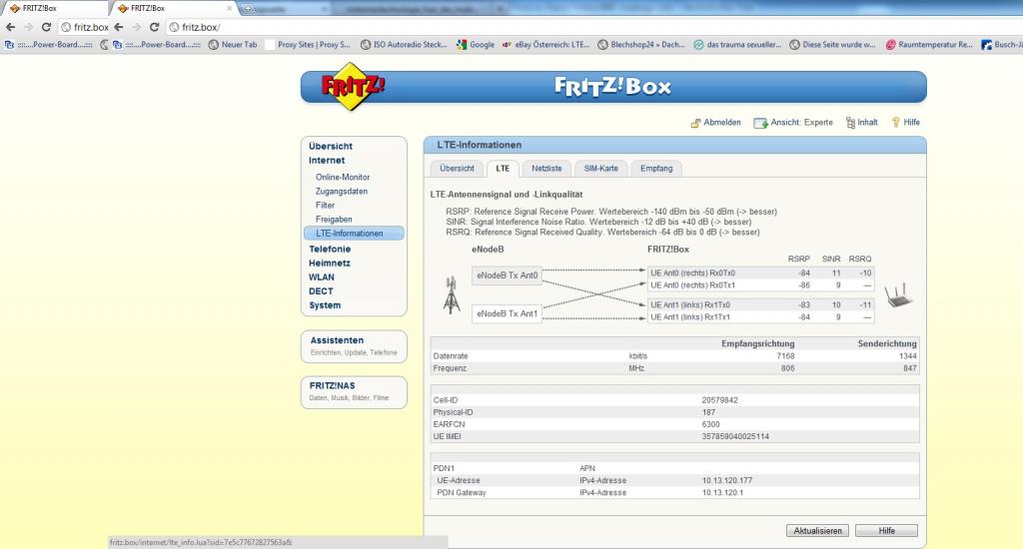The height and width of the screenshot is (549, 1023).
Task: Click the 'UE Ant1 (links) Rx1Tx1' row
Action: tap(760, 317)
